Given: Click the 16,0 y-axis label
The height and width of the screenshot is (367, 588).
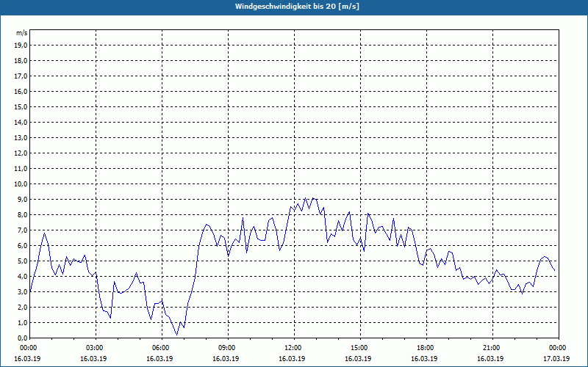Looking at the screenshot, I should pyautogui.click(x=21, y=91).
